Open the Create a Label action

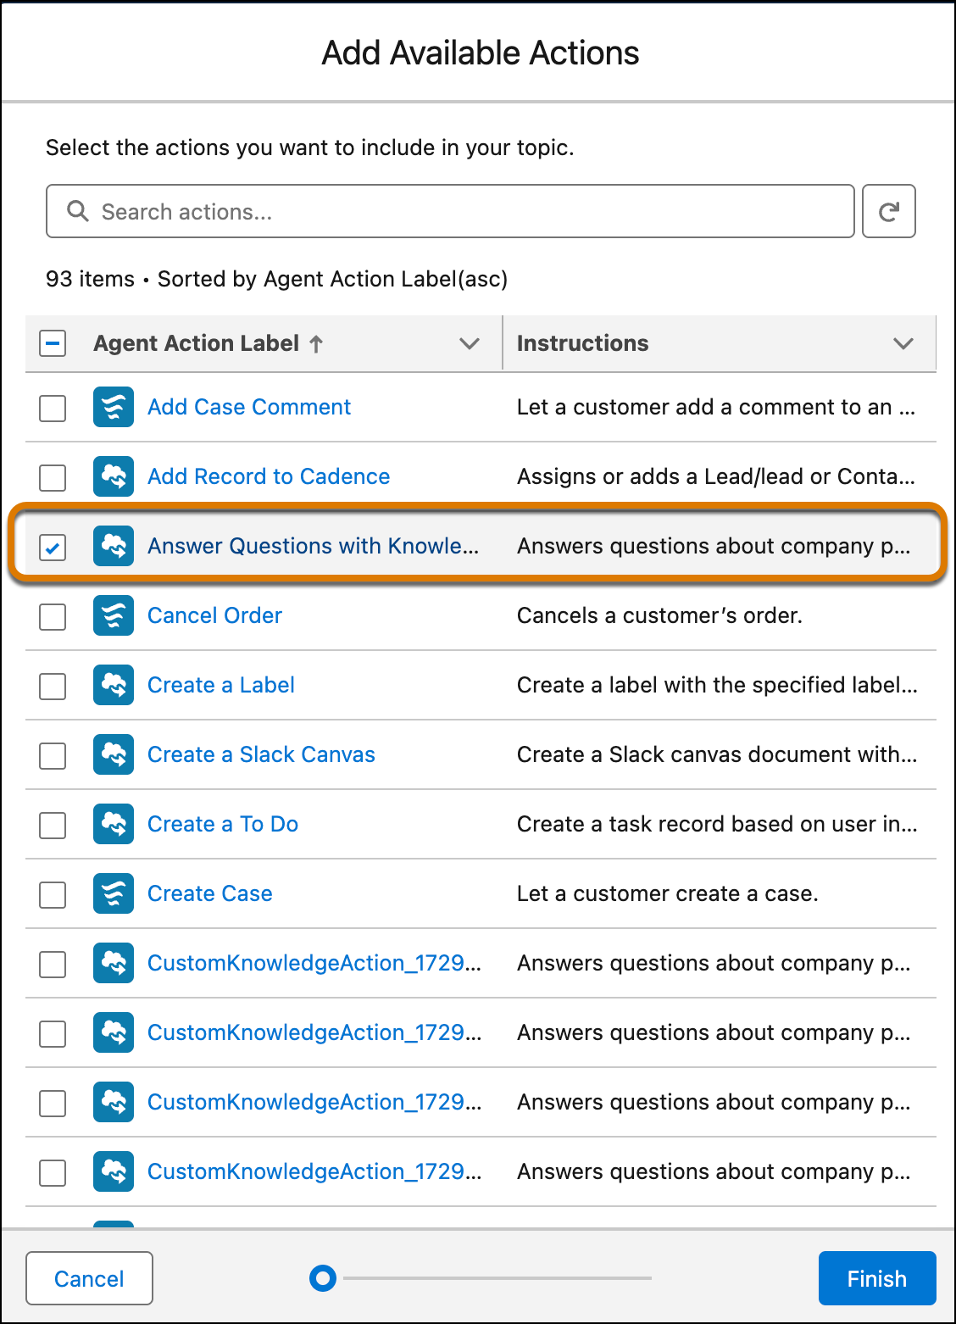[x=220, y=685]
